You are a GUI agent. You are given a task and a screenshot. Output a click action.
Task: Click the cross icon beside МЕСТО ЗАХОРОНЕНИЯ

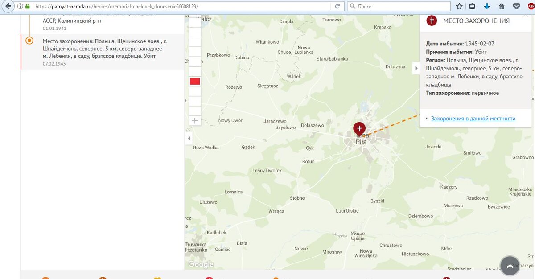[x=432, y=21]
